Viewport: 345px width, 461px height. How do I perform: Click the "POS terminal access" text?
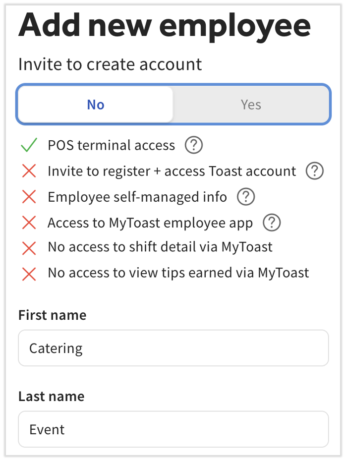111,145
